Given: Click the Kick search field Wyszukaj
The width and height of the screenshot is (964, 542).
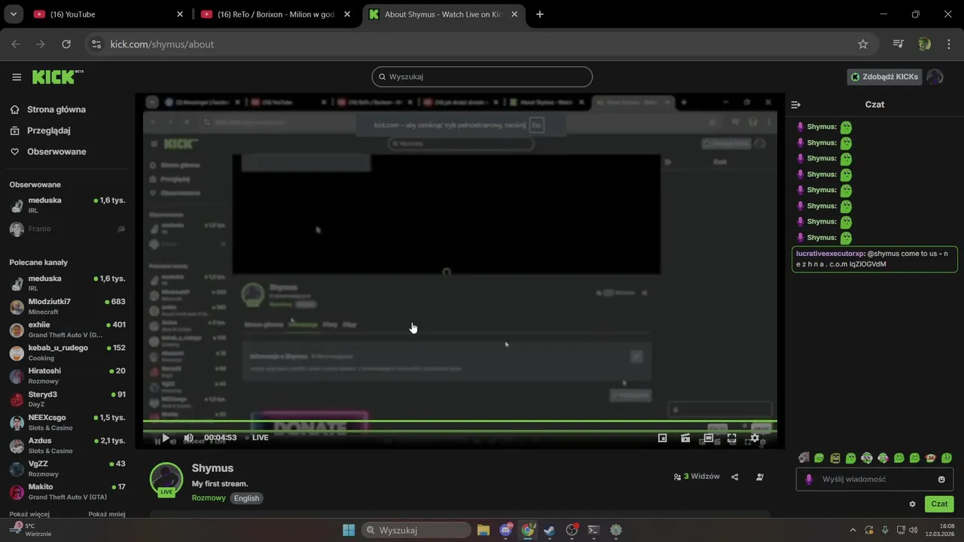Looking at the screenshot, I should point(482,77).
